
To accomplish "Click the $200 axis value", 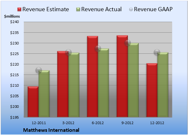I will tap(14, 107).
